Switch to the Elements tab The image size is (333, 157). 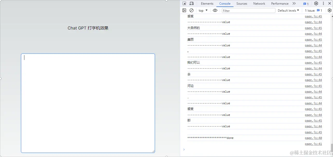tap(207, 4)
